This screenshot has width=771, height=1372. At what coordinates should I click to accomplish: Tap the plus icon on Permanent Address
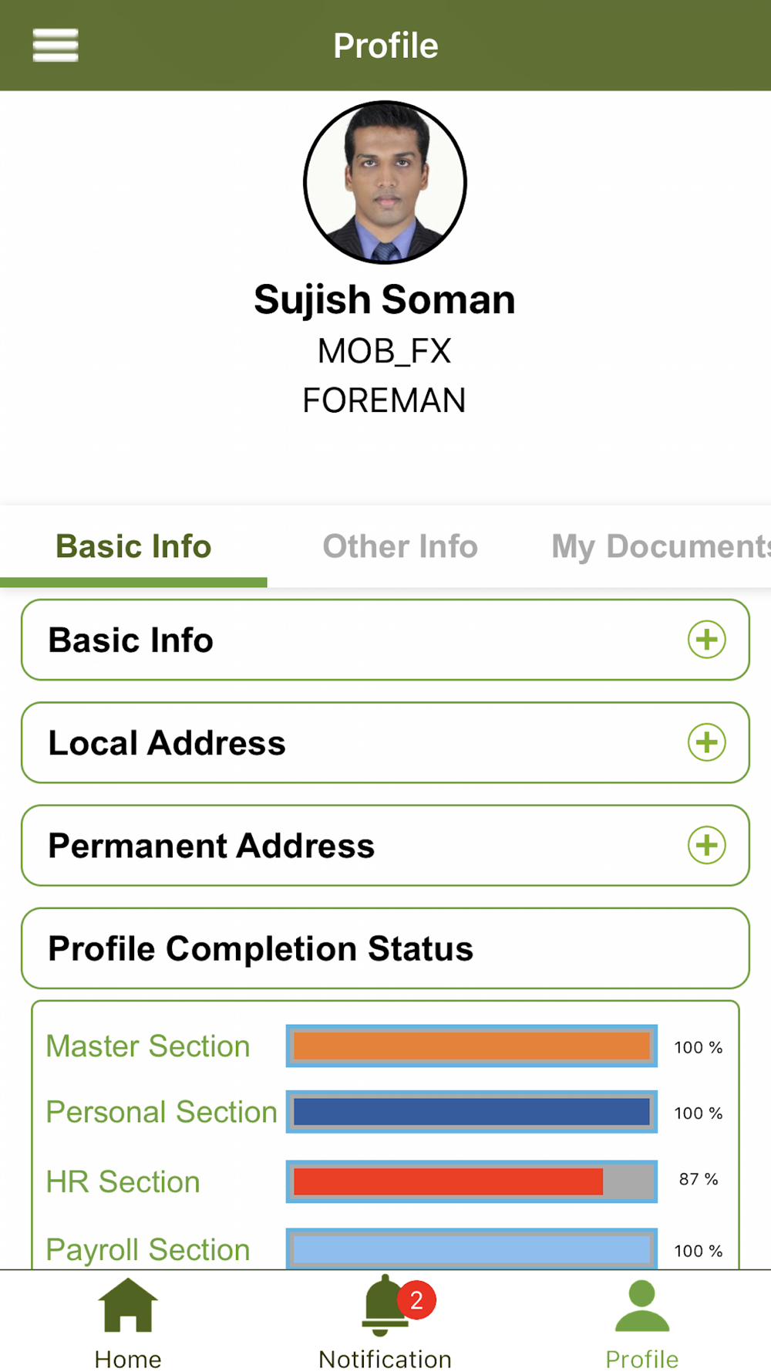[706, 845]
